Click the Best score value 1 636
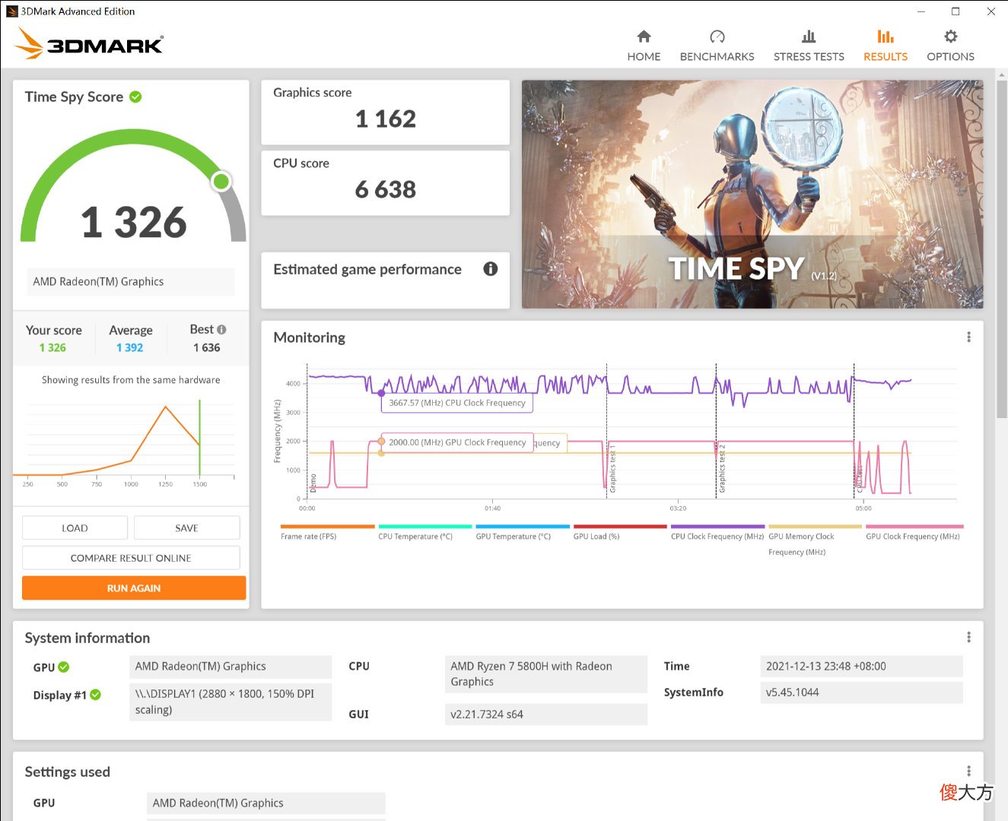Image resolution: width=1008 pixels, height=821 pixels. tap(206, 347)
